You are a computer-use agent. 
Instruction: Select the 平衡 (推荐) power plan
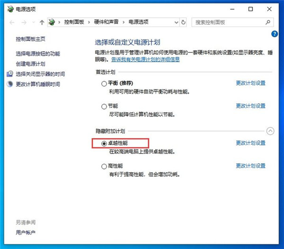tap(104, 83)
